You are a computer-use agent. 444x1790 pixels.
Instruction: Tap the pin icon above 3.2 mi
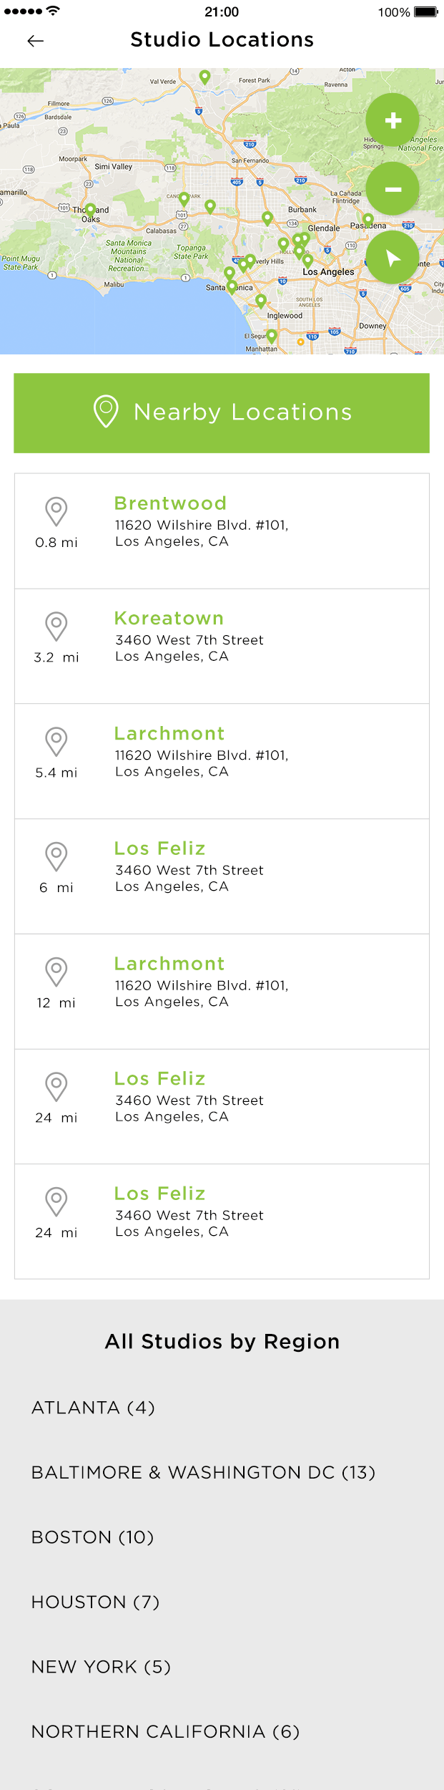[56, 626]
